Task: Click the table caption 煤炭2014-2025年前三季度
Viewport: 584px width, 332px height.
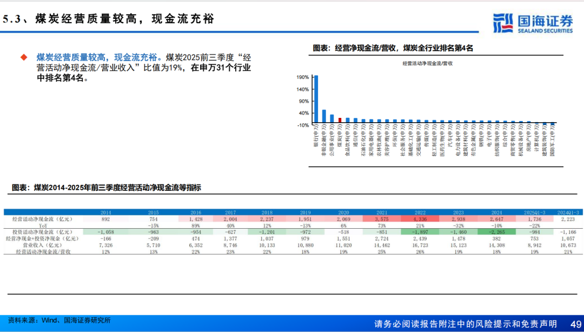Action: coord(106,188)
